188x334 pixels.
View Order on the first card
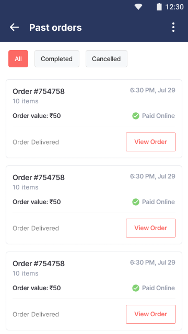(151, 142)
